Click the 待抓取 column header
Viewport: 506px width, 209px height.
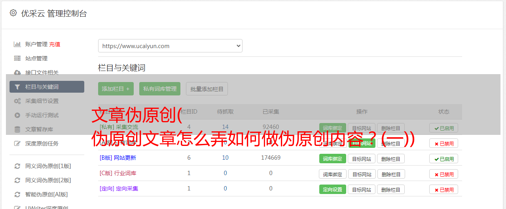pos(226,112)
